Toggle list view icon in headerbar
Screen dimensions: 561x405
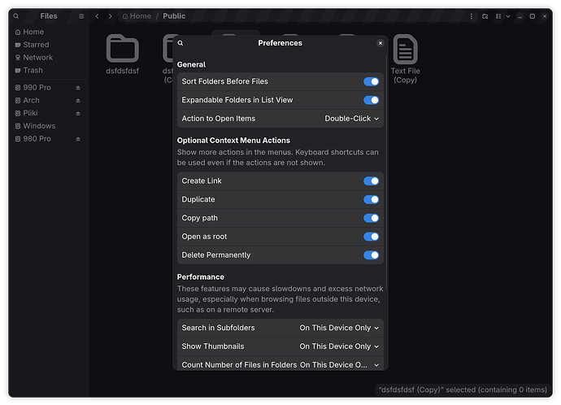pos(498,16)
